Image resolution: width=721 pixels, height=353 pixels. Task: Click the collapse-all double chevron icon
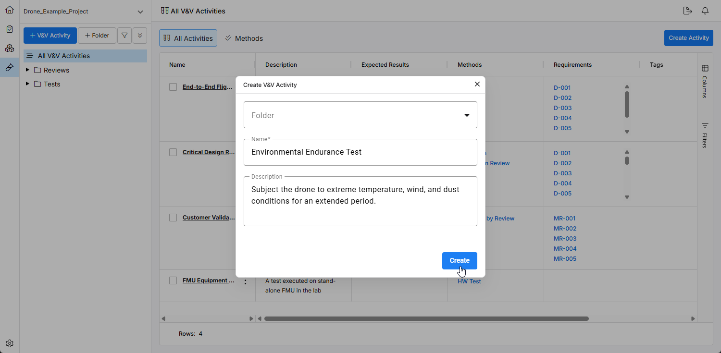point(140,36)
